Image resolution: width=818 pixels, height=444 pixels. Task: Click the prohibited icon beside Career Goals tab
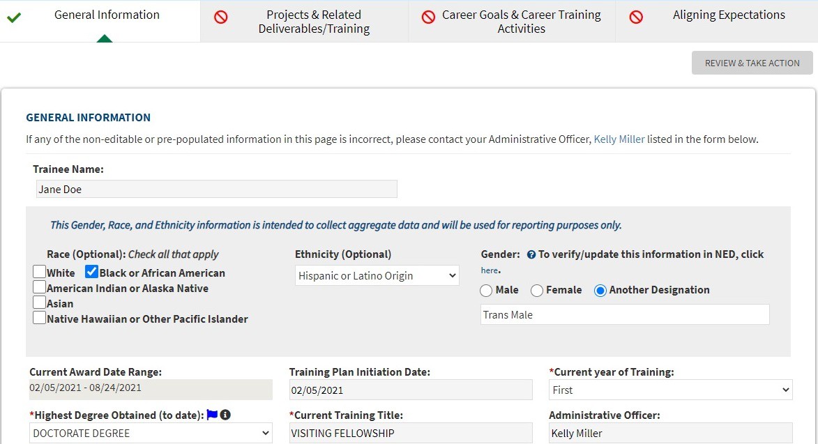coord(429,17)
